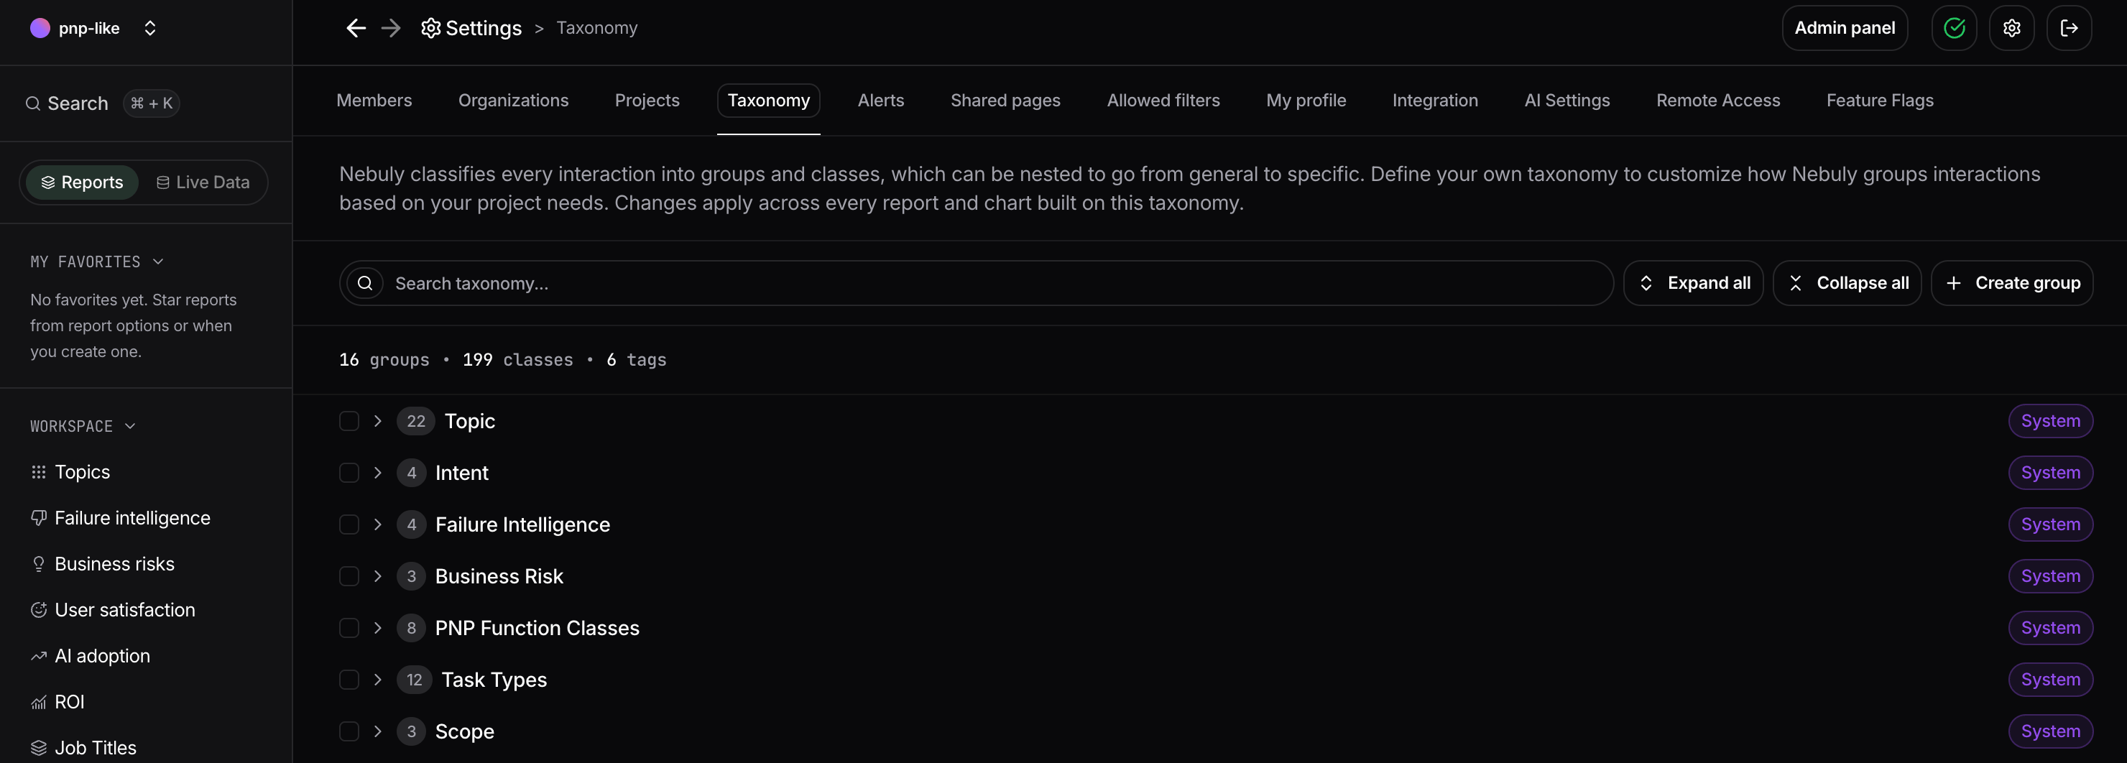Click the Admin panel button
This screenshot has width=2127, height=763.
(x=1845, y=28)
